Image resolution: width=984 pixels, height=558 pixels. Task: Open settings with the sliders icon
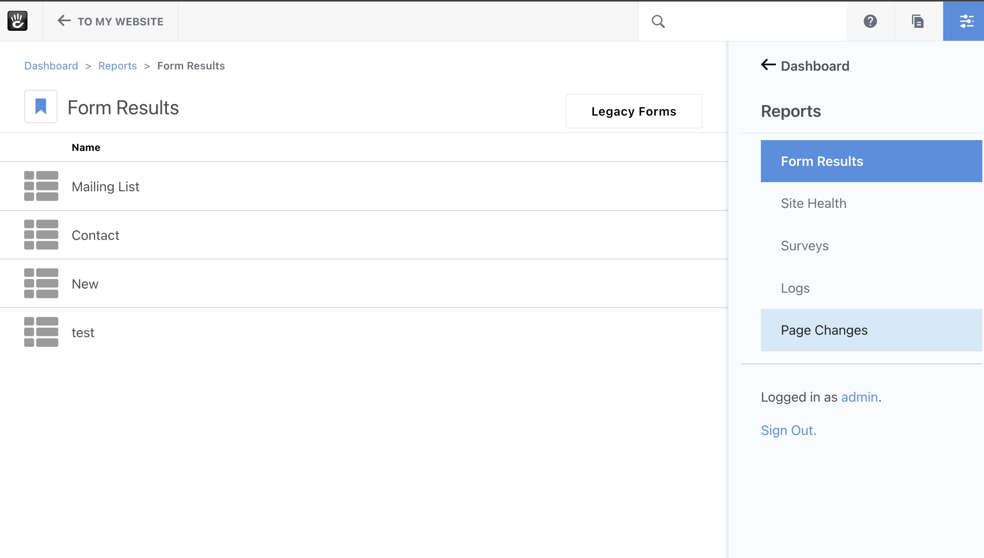[x=967, y=21]
